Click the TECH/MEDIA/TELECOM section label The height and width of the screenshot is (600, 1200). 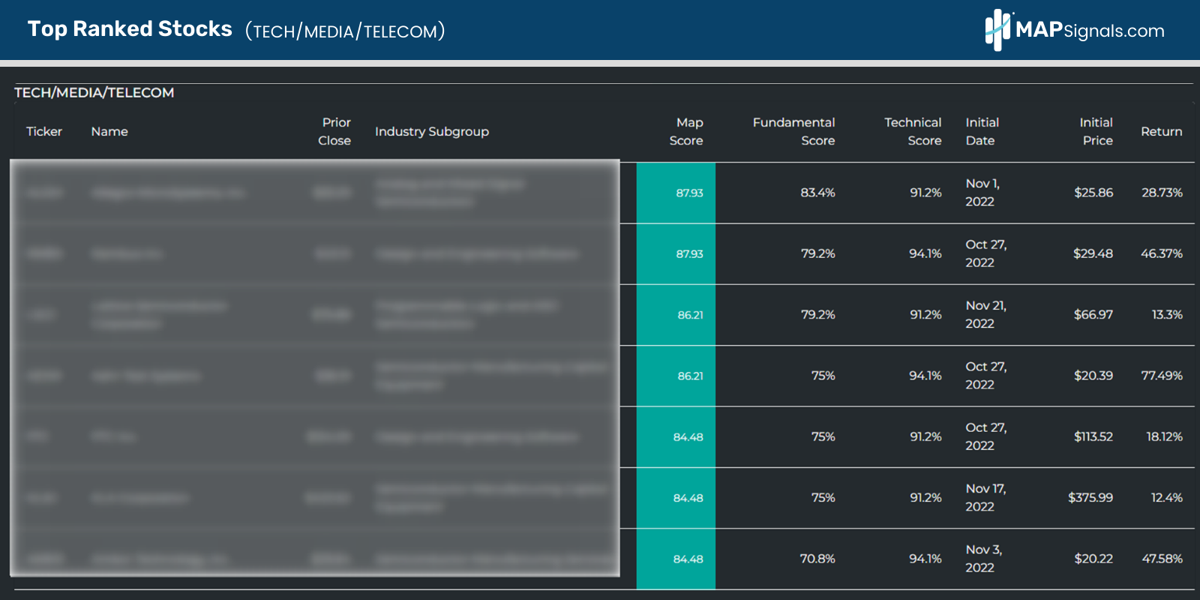(x=94, y=92)
